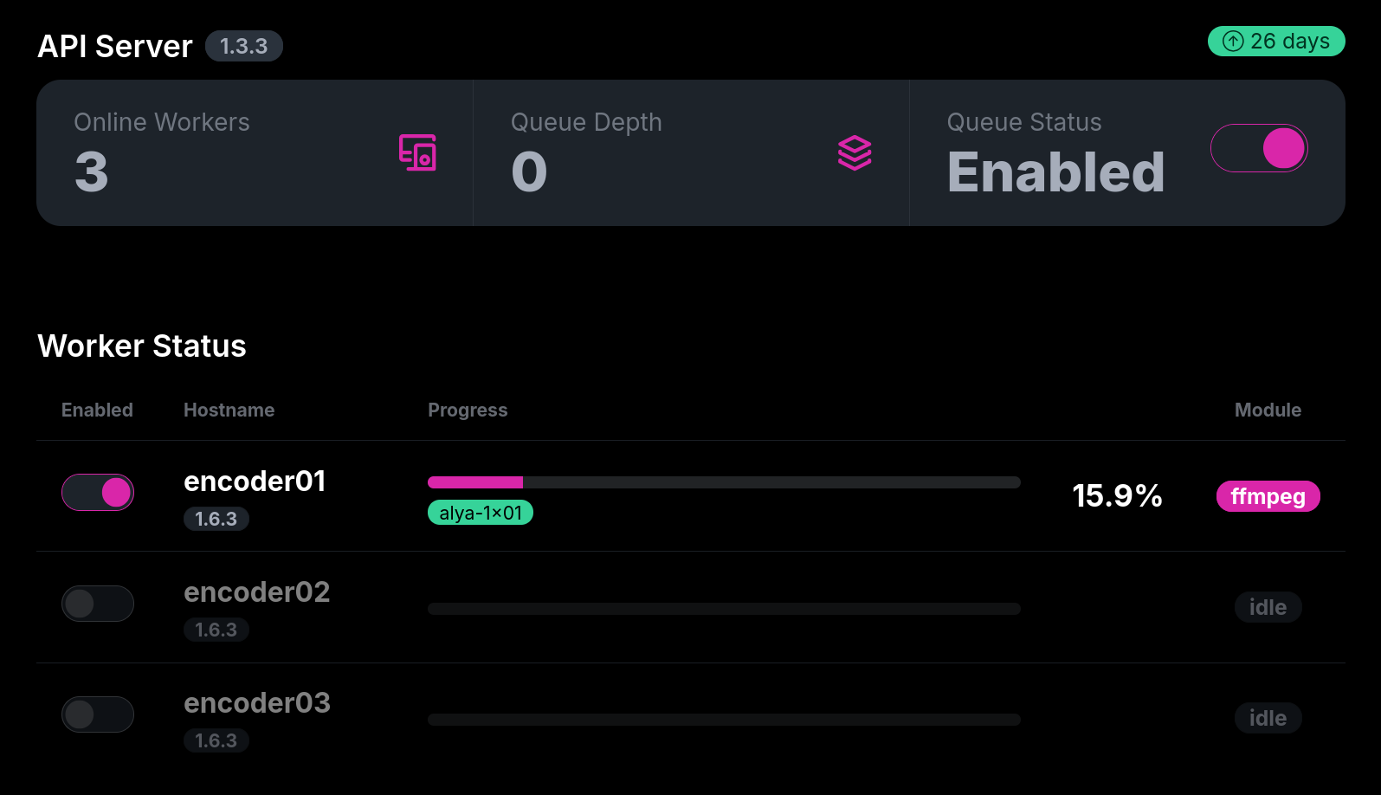Disable the encoder01 worker toggle
The height and width of the screenshot is (795, 1381).
(x=98, y=492)
